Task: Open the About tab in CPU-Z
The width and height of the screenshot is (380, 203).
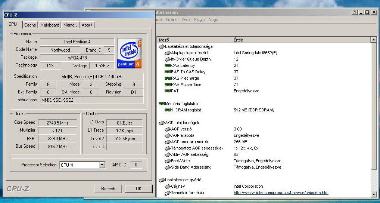Action: click(x=87, y=25)
